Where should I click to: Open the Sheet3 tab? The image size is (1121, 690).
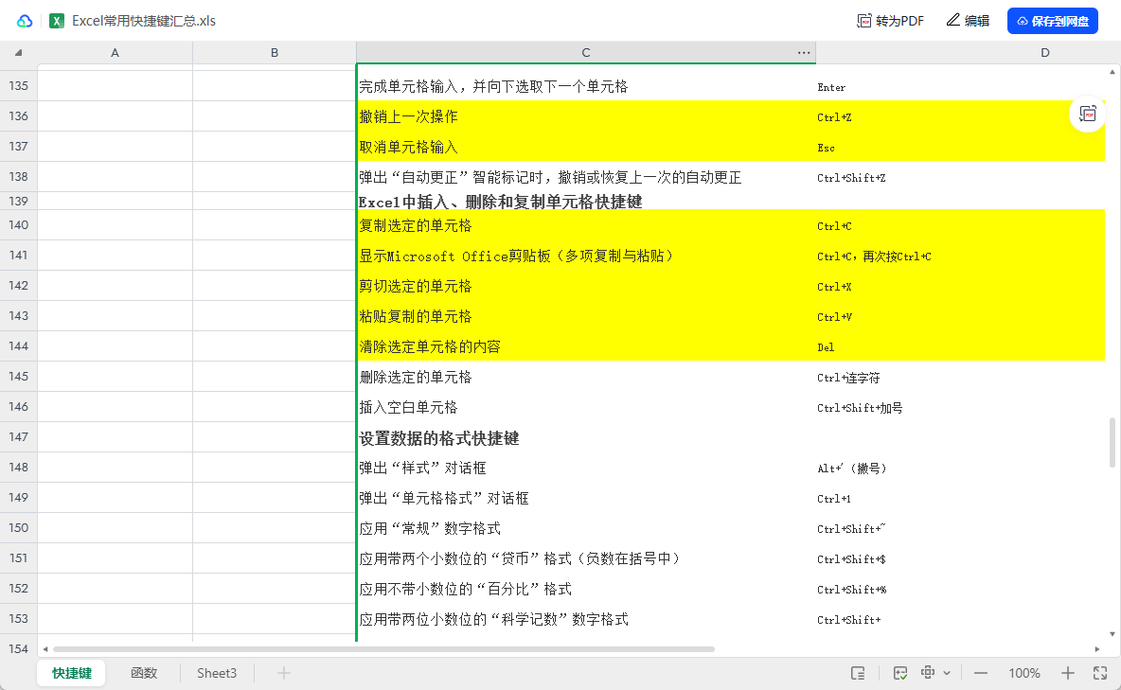tap(217, 673)
